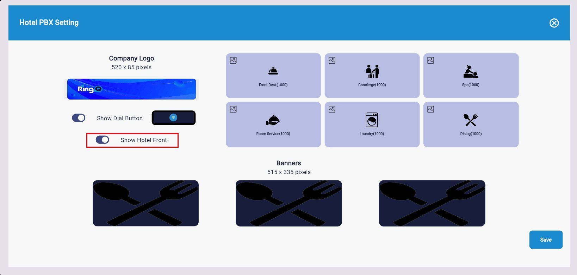Click the Spa massage icon
Screen dimensions: 577x275
pyautogui.click(x=471, y=71)
